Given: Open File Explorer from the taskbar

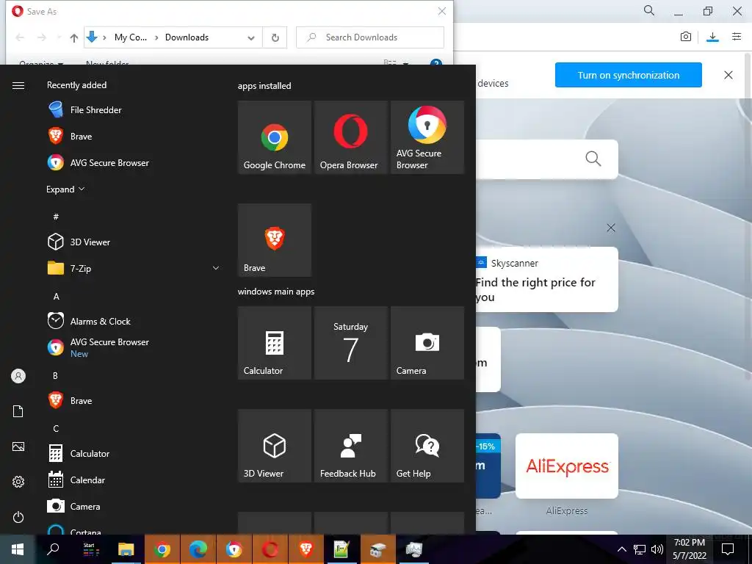Looking at the screenshot, I should pyautogui.click(x=126, y=549).
